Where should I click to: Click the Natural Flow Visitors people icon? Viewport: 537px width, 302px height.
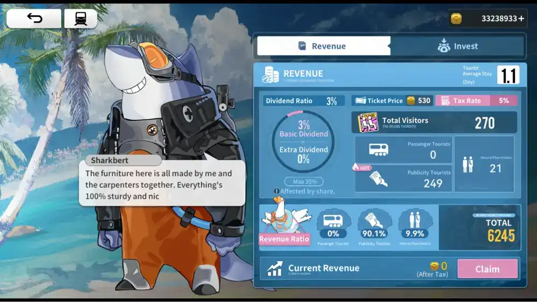coord(468,164)
